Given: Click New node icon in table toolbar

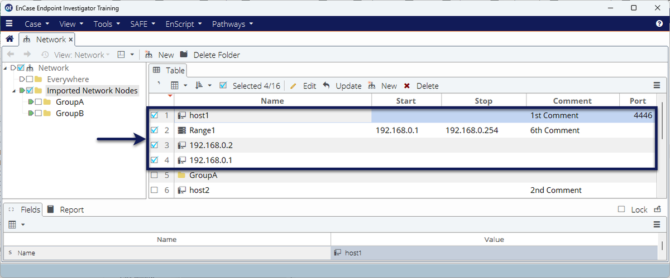Looking at the screenshot, I should (372, 86).
